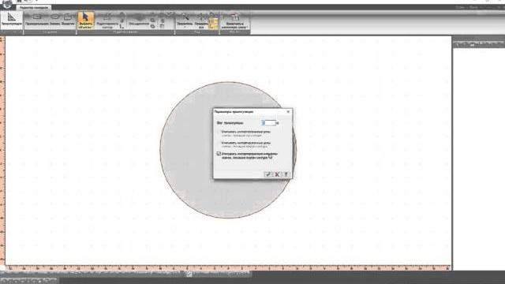Open the Edit Contour tool
505x284 pixels.
tap(107, 21)
